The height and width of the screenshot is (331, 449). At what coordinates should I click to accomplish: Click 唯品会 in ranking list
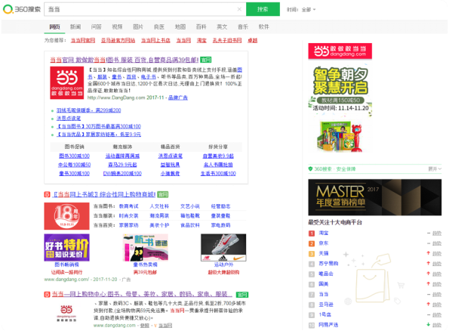(x=326, y=274)
